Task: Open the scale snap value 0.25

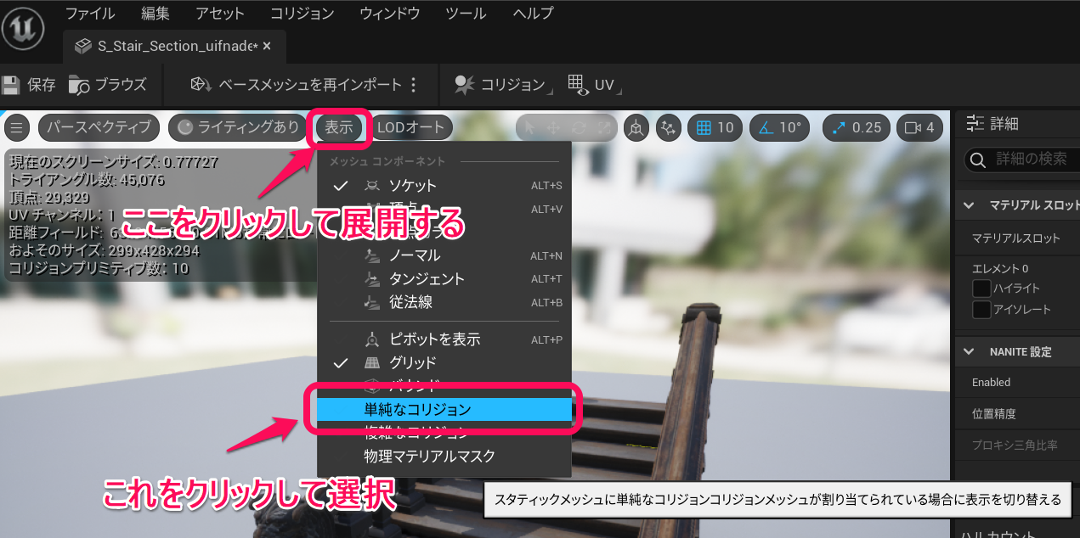Action: 867,128
